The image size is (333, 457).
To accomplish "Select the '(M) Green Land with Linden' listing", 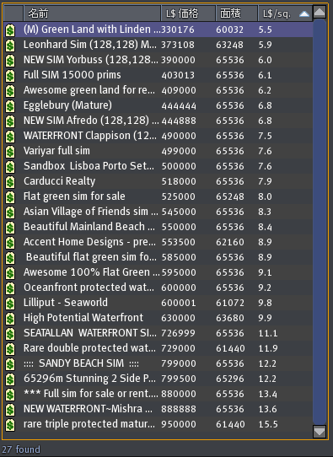I will click(158, 30).
